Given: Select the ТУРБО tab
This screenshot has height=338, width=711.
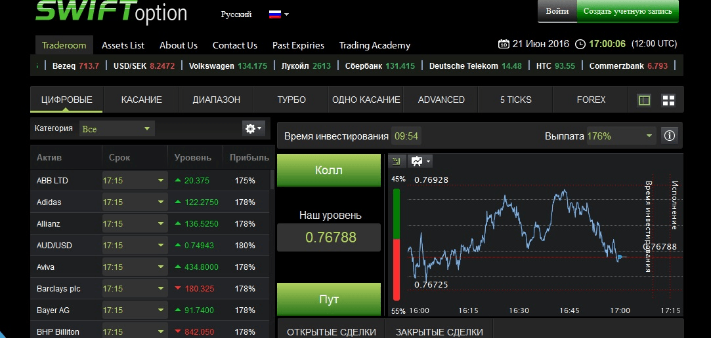Looking at the screenshot, I should click(x=291, y=100).
